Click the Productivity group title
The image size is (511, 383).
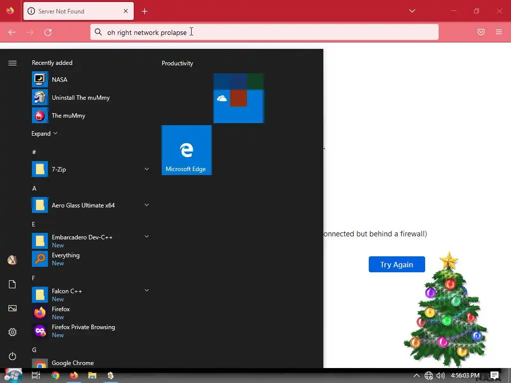(x=177, y=63)
